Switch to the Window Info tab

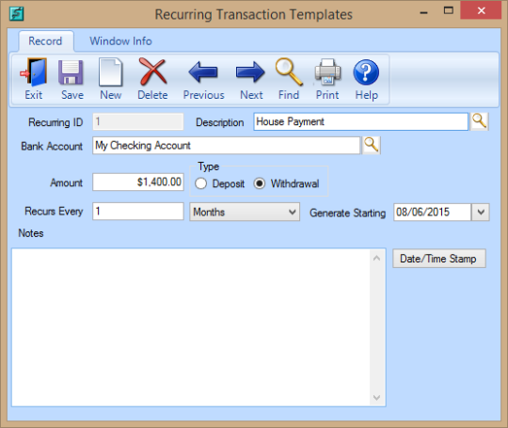point(120,41)
